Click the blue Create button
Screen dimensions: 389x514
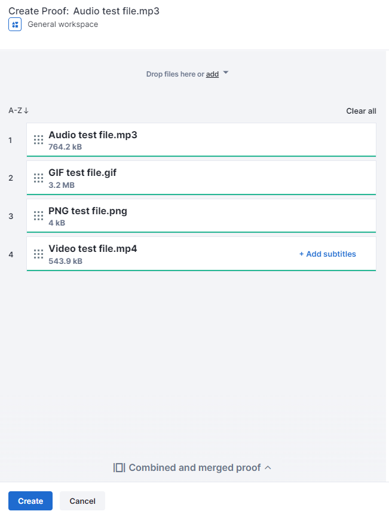[x=30, y=501]
